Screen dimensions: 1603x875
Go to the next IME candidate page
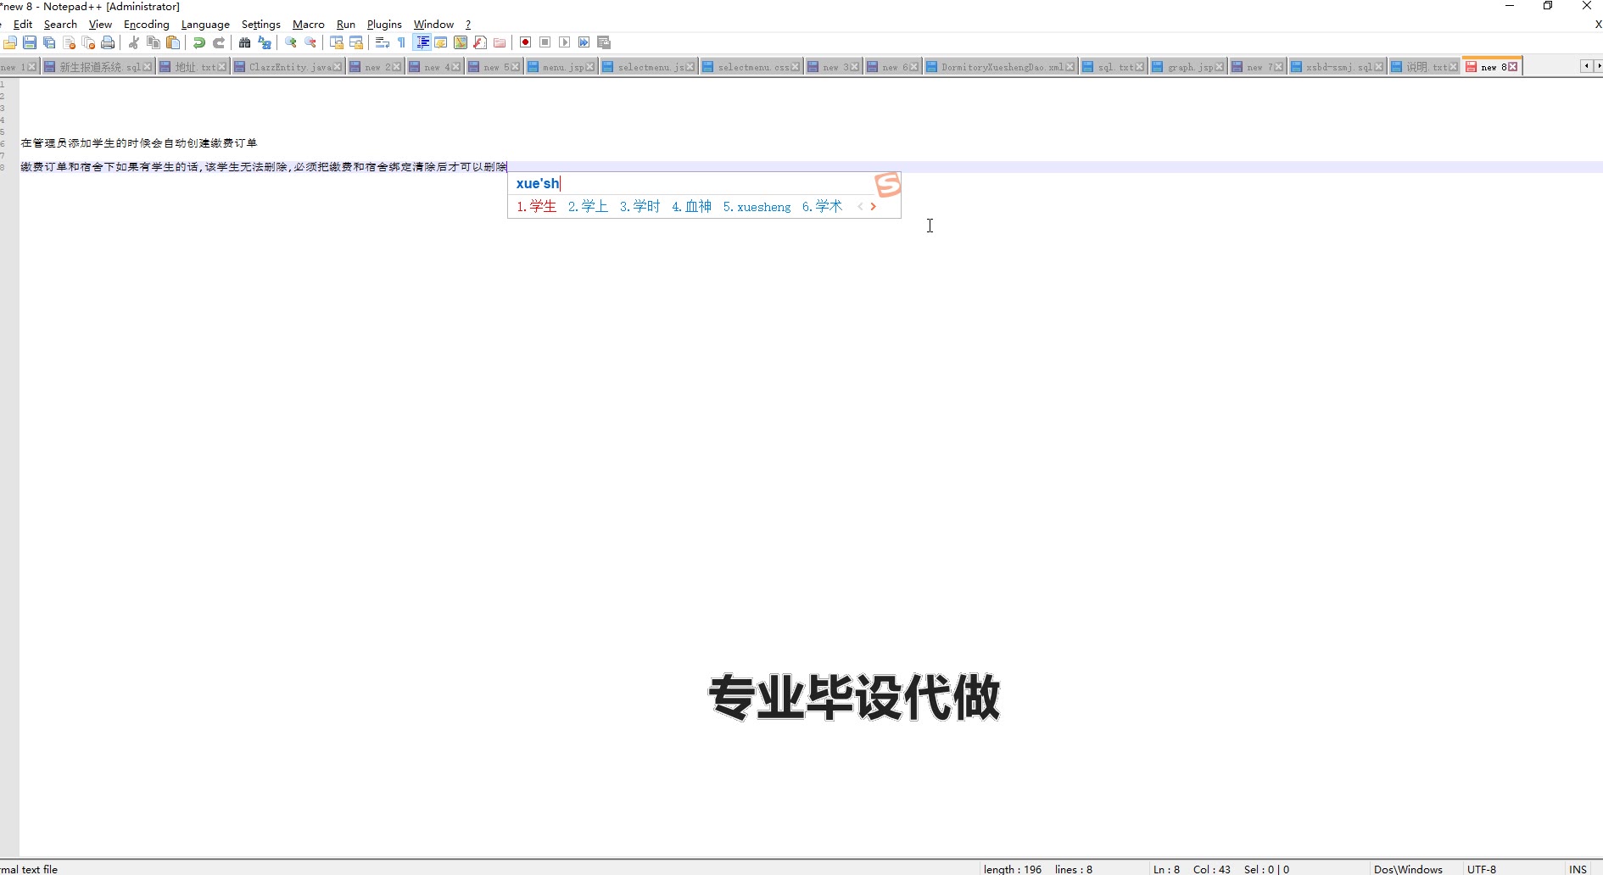tap(873, 206)
